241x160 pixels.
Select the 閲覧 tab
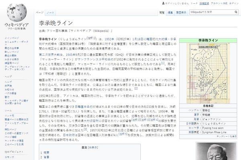162,12
